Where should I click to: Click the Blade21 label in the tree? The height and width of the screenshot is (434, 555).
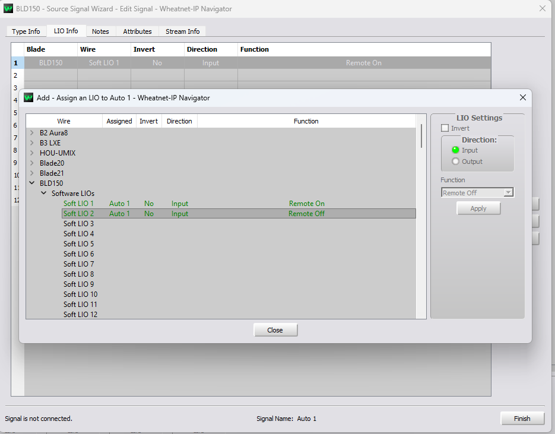pyautogui.click(x=52, y=173)
